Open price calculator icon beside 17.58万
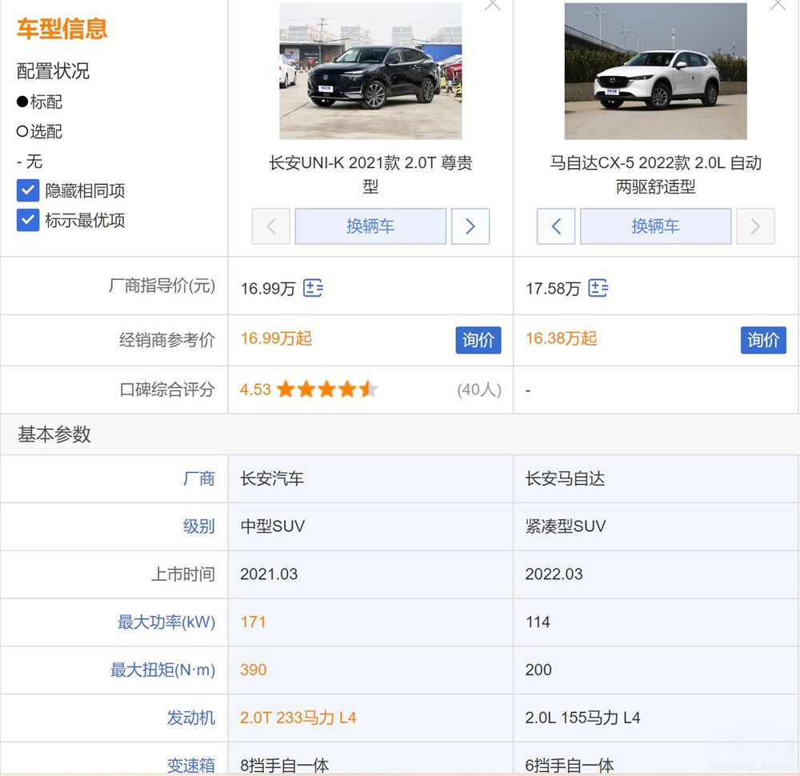Image resolution: width=800 pixels, height=776 pixels. pyautogui.click(x=598, y=288)
